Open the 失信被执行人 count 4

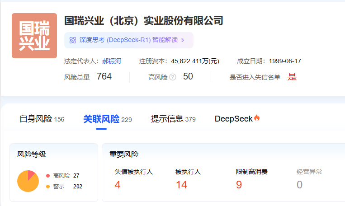118,185
